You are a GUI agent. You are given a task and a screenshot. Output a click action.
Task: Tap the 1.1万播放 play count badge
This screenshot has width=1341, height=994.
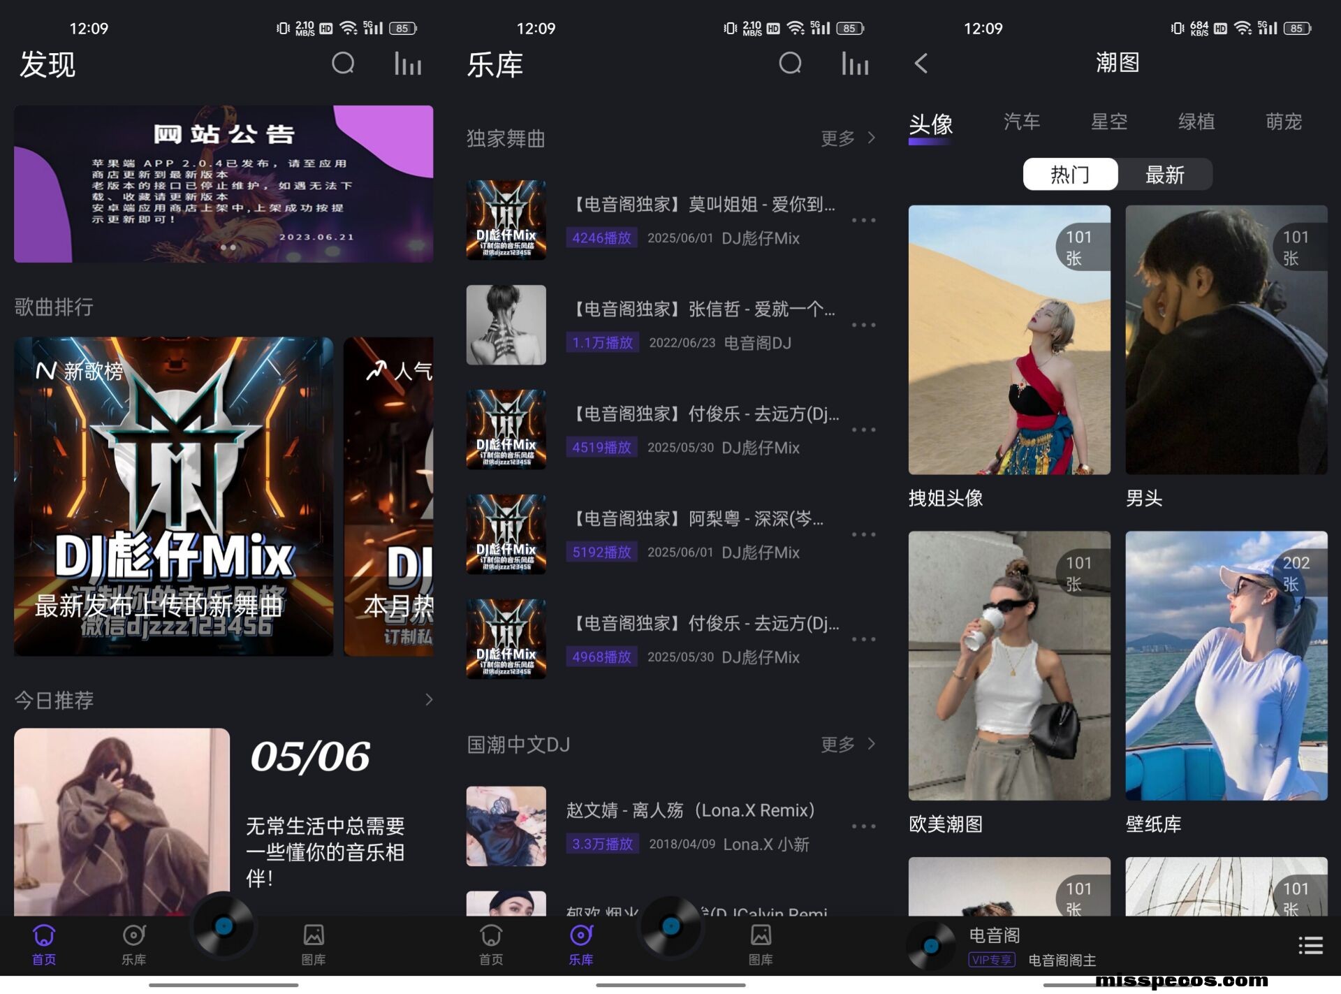tap(602, 343)
